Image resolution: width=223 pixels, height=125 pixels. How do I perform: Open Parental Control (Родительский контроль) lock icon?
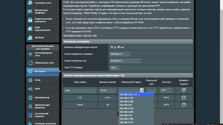(30, 20)
